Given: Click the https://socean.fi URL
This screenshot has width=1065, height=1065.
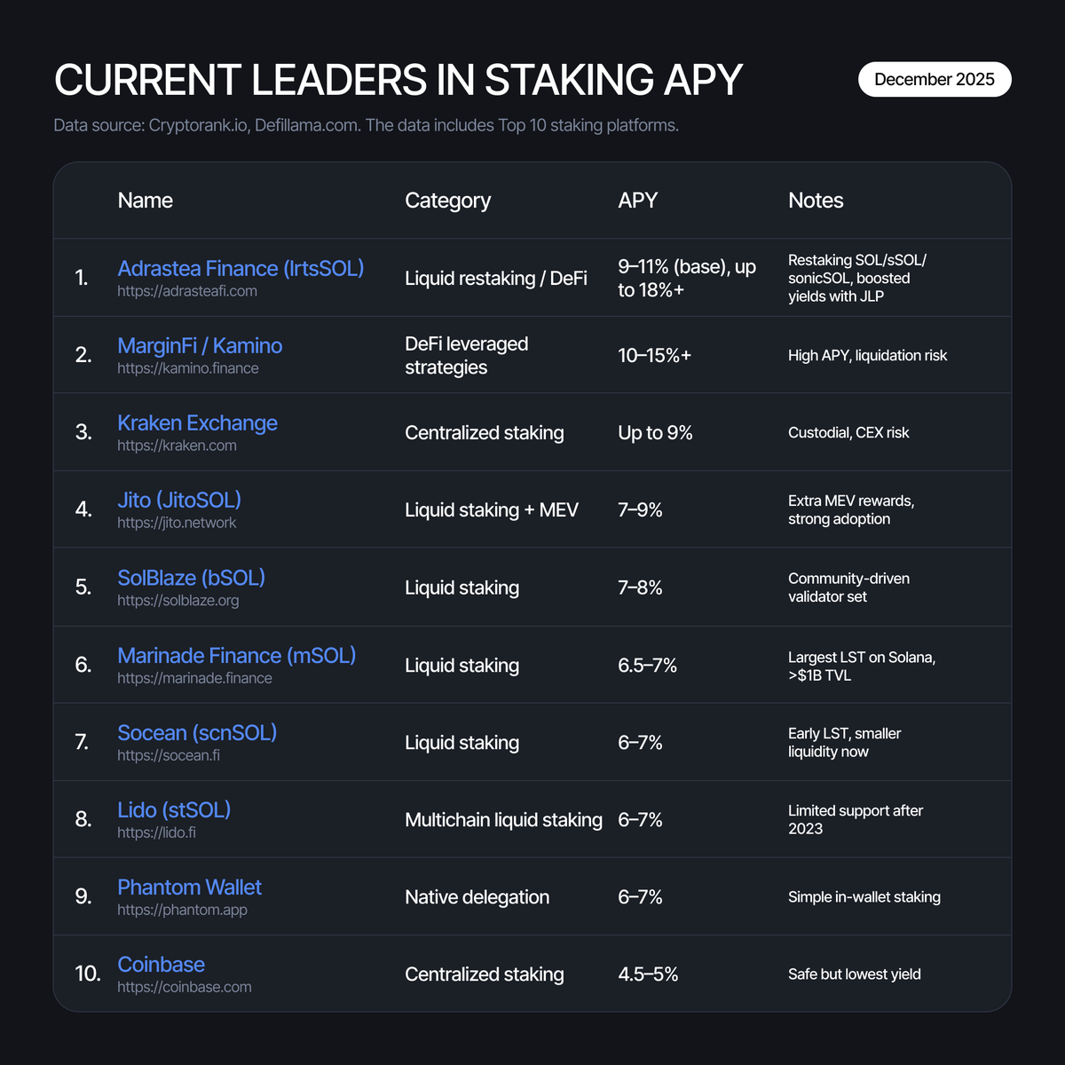Looking at the screenshot, I should click(169, 755).
